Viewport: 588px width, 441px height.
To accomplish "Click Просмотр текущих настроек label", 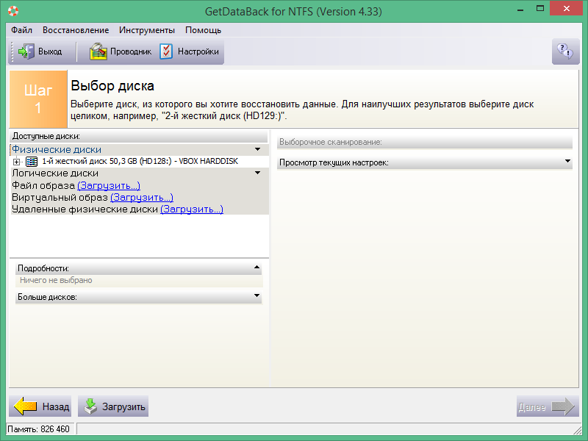I will (x=334, y=162).
